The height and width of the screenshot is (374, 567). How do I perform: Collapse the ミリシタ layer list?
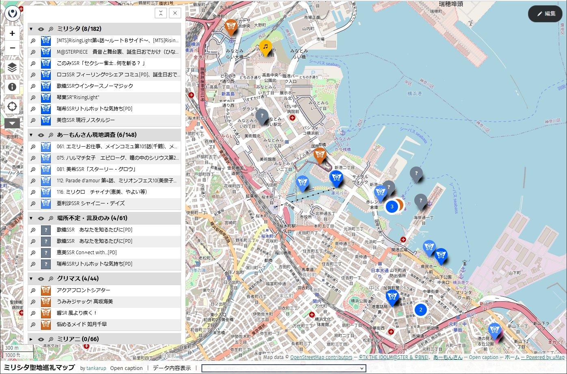pos(31,29)
